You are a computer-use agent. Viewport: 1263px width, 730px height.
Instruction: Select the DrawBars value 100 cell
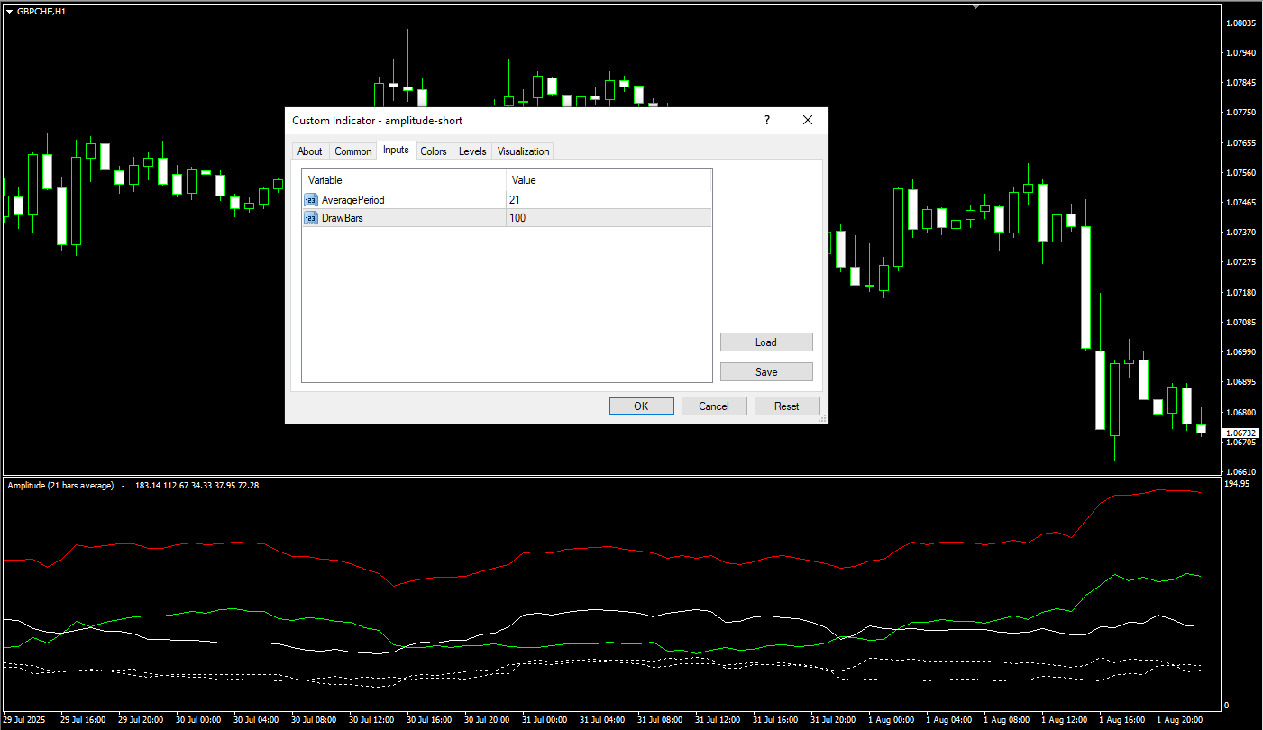click(x=608, y=218)
